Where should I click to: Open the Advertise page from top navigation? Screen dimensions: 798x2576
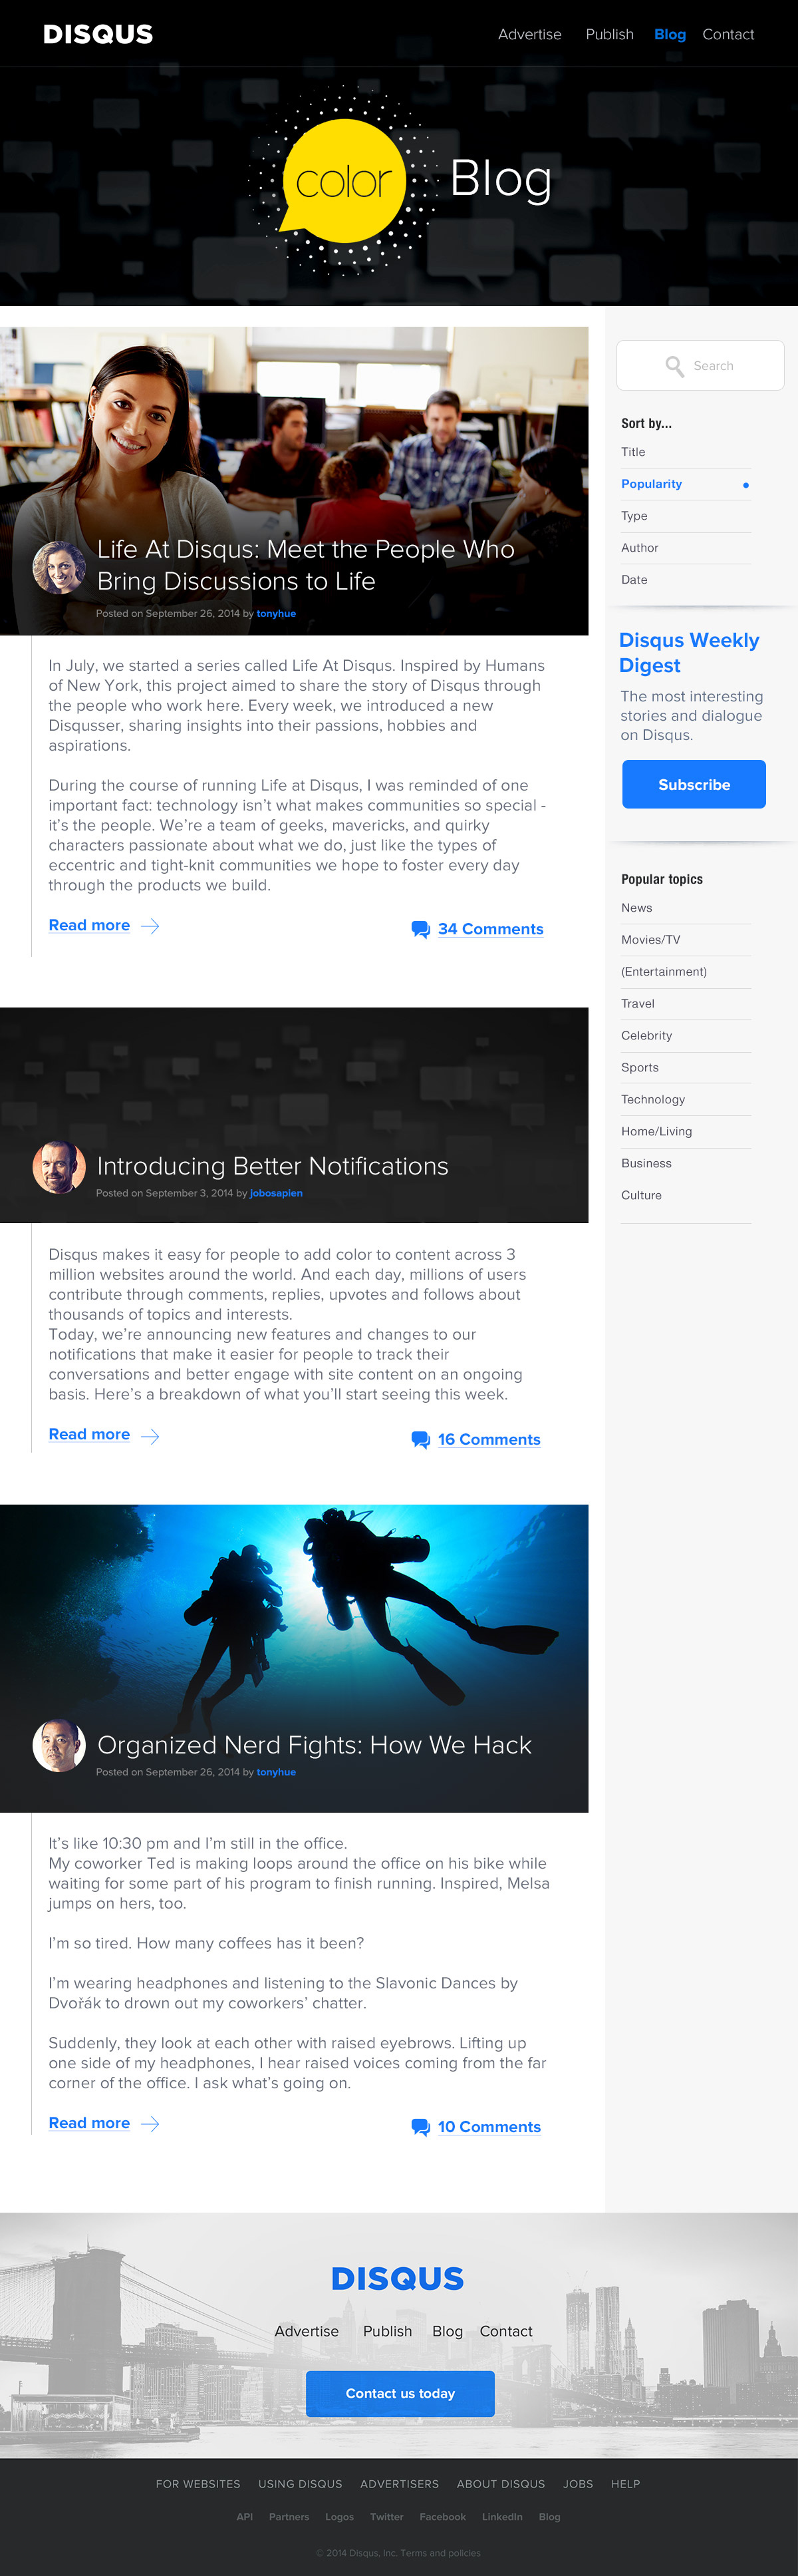tap(529, 34)
